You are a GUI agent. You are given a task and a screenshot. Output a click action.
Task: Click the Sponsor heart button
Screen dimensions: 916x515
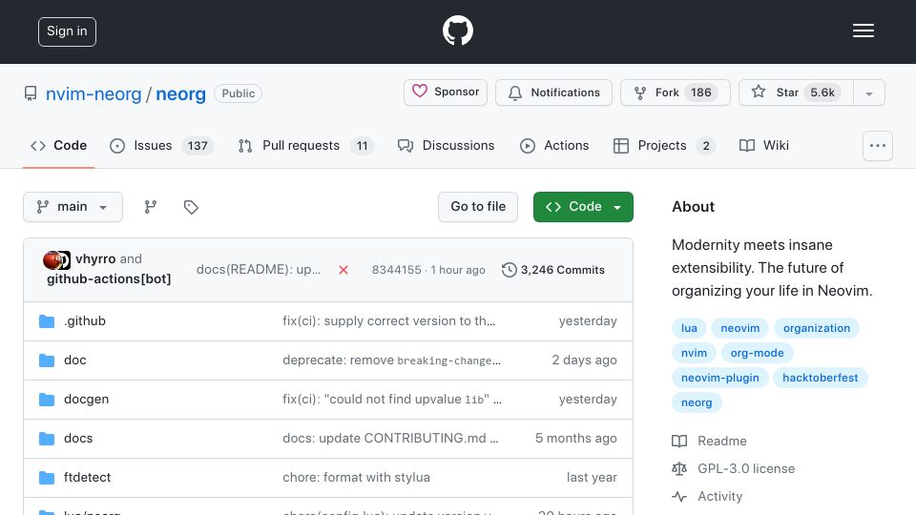click(x=446, y=93)
